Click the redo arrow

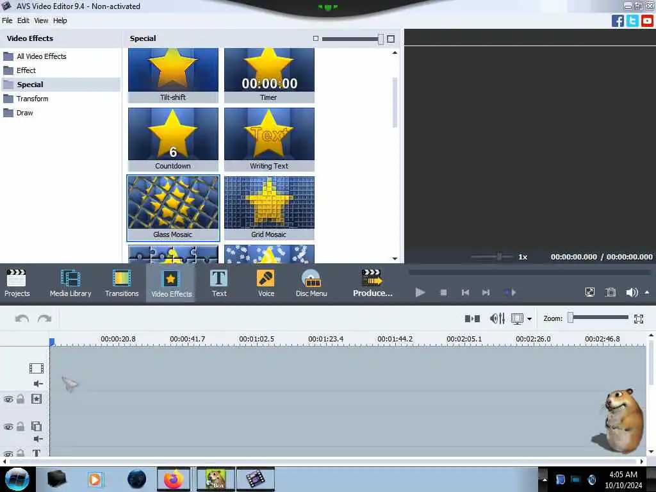(x=44, y=319)
